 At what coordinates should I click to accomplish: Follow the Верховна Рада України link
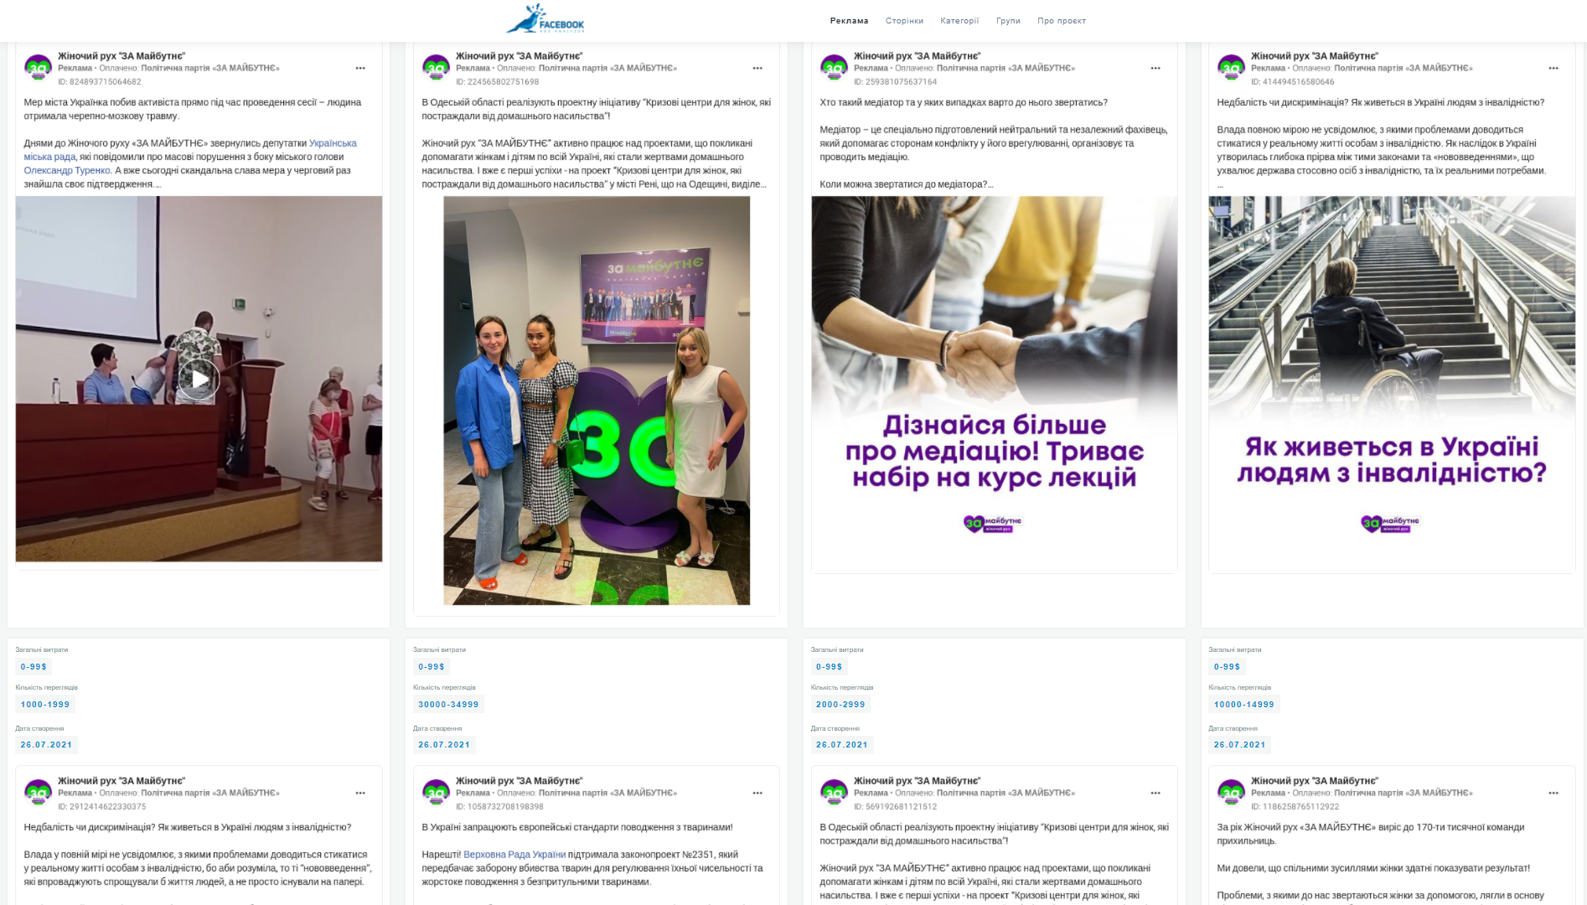coord(514,855)
